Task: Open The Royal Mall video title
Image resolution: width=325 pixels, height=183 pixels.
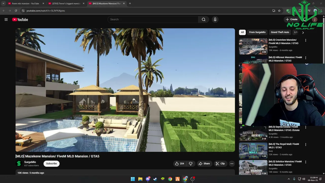Action: point(284,146)
